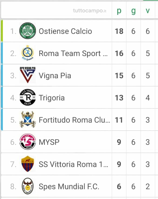
Task: View the Spes Mundial F.C. team page
Action: click(x=69, y=187)
